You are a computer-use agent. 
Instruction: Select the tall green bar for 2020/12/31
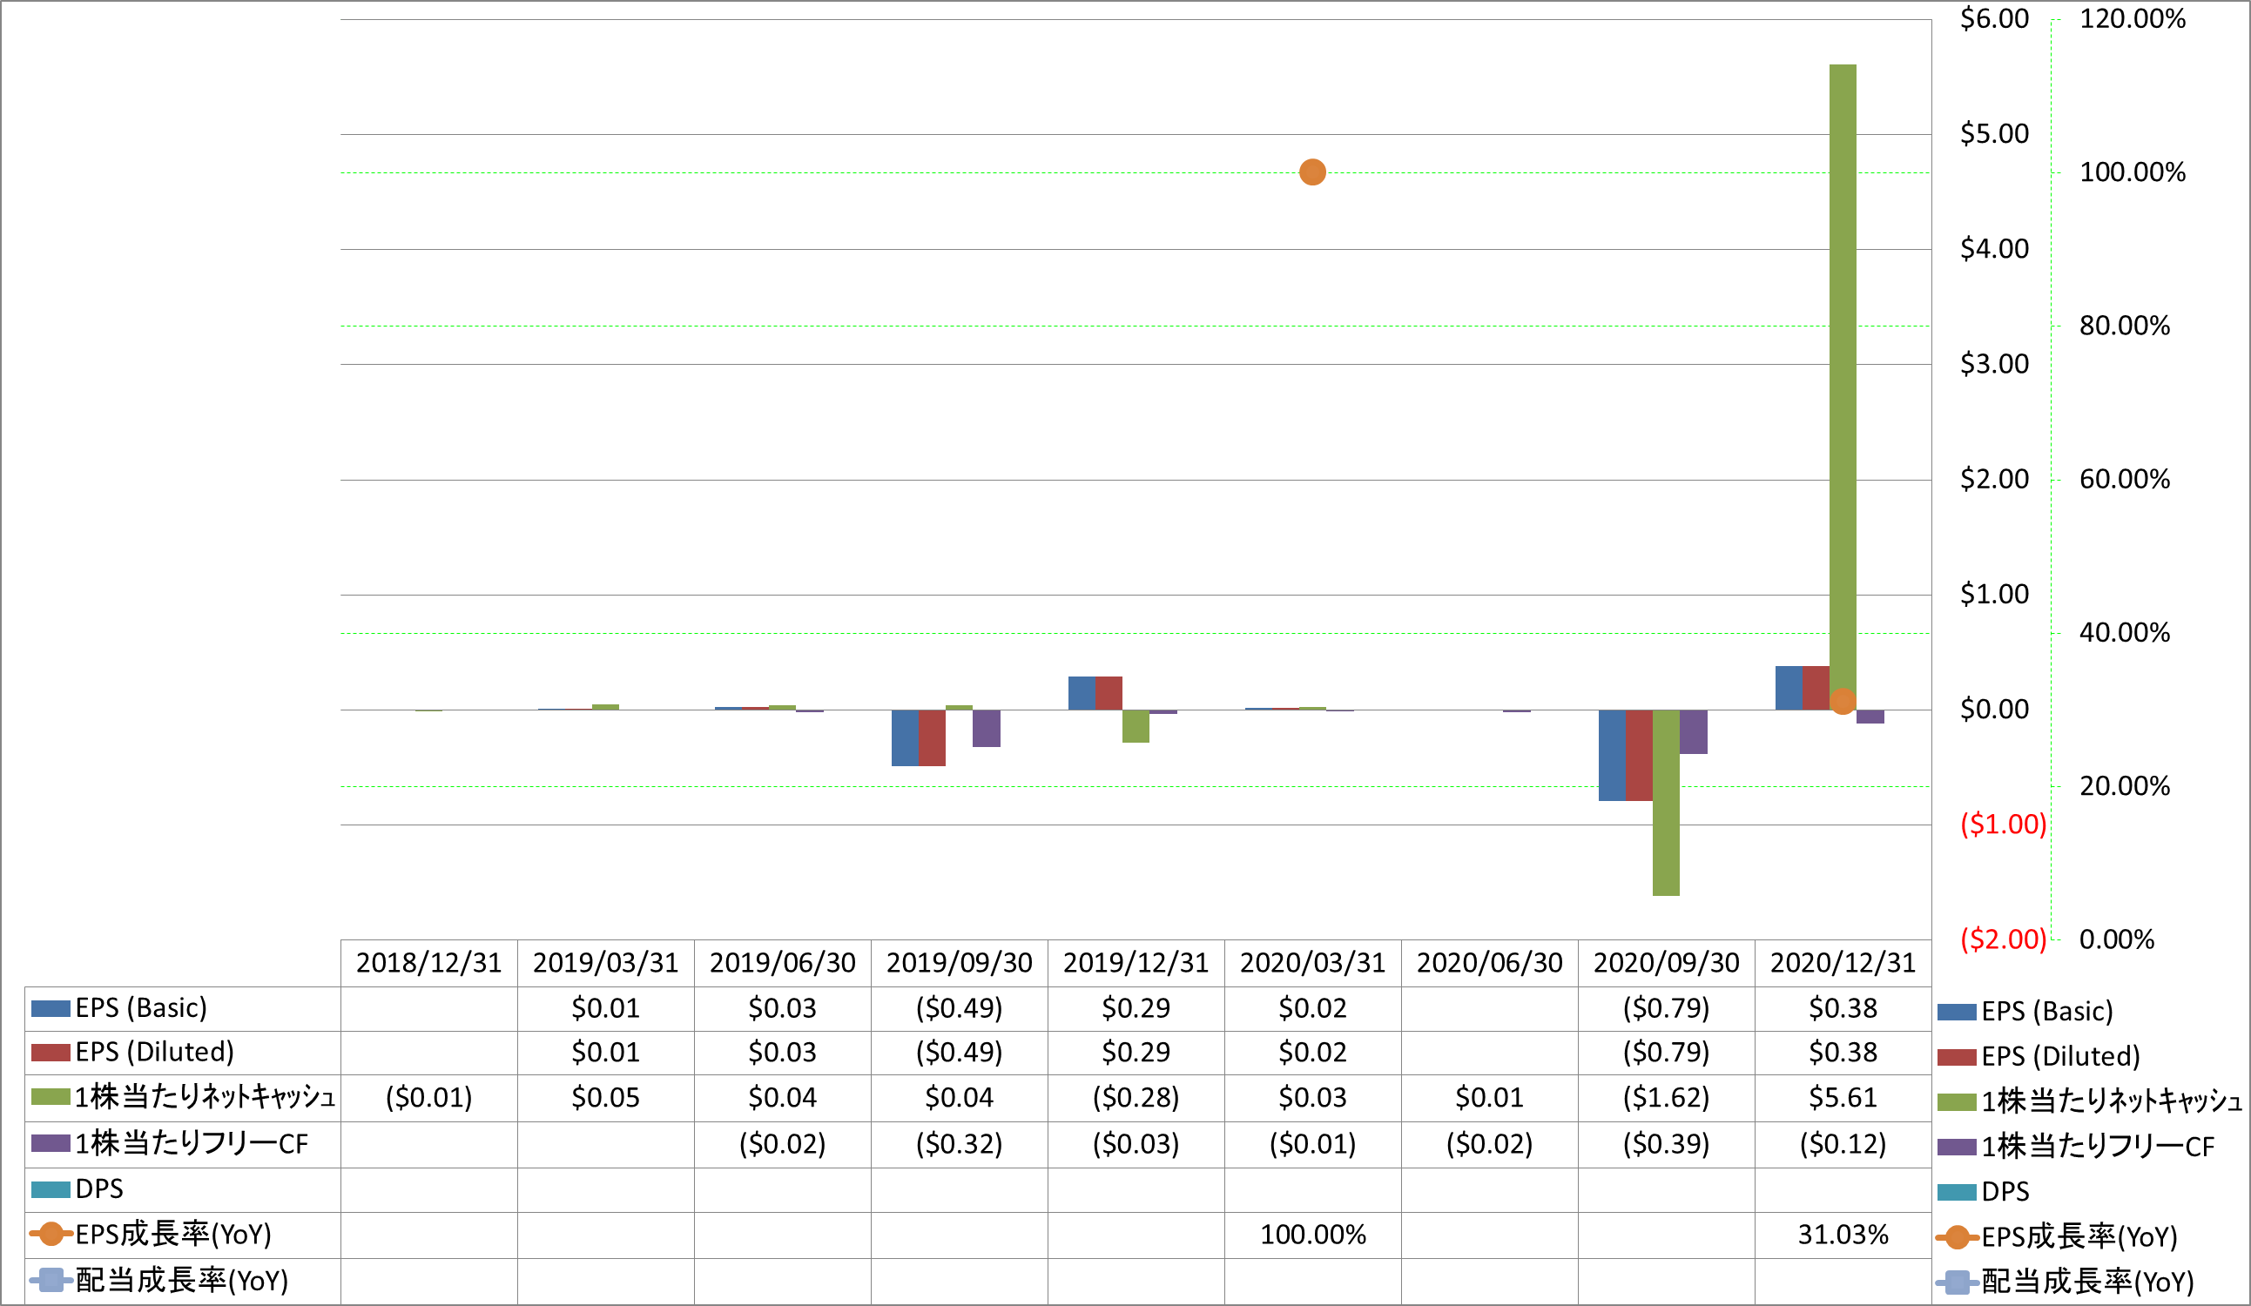point(1843,387)
